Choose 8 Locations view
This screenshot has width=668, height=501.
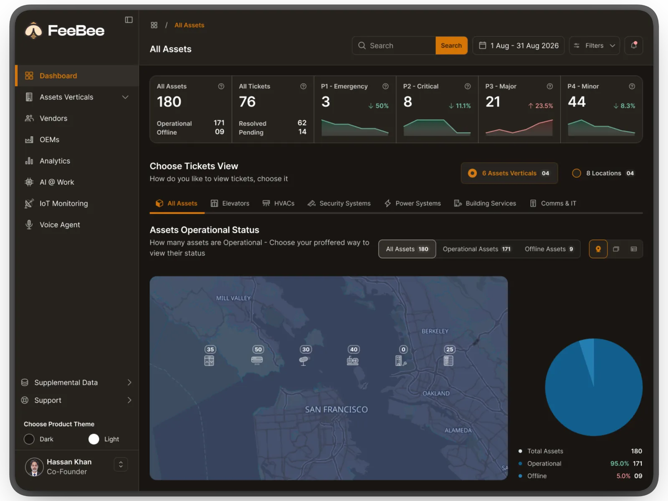coord(603,173)
